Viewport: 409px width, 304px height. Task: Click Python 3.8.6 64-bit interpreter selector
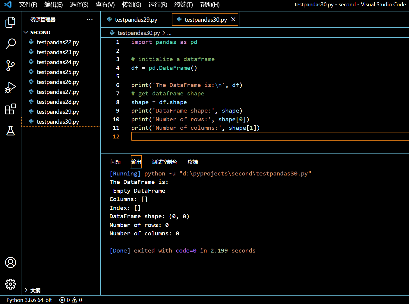pyautogui.click(x=29, y=300)
